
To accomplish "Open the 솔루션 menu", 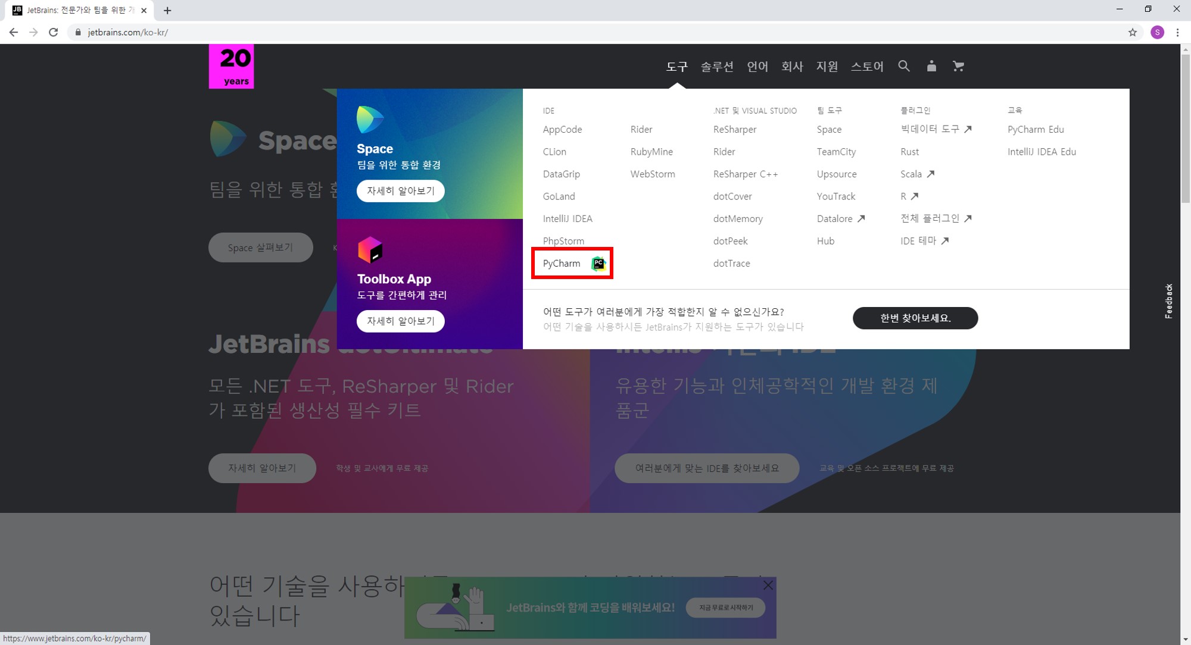I will pos(717,67).
